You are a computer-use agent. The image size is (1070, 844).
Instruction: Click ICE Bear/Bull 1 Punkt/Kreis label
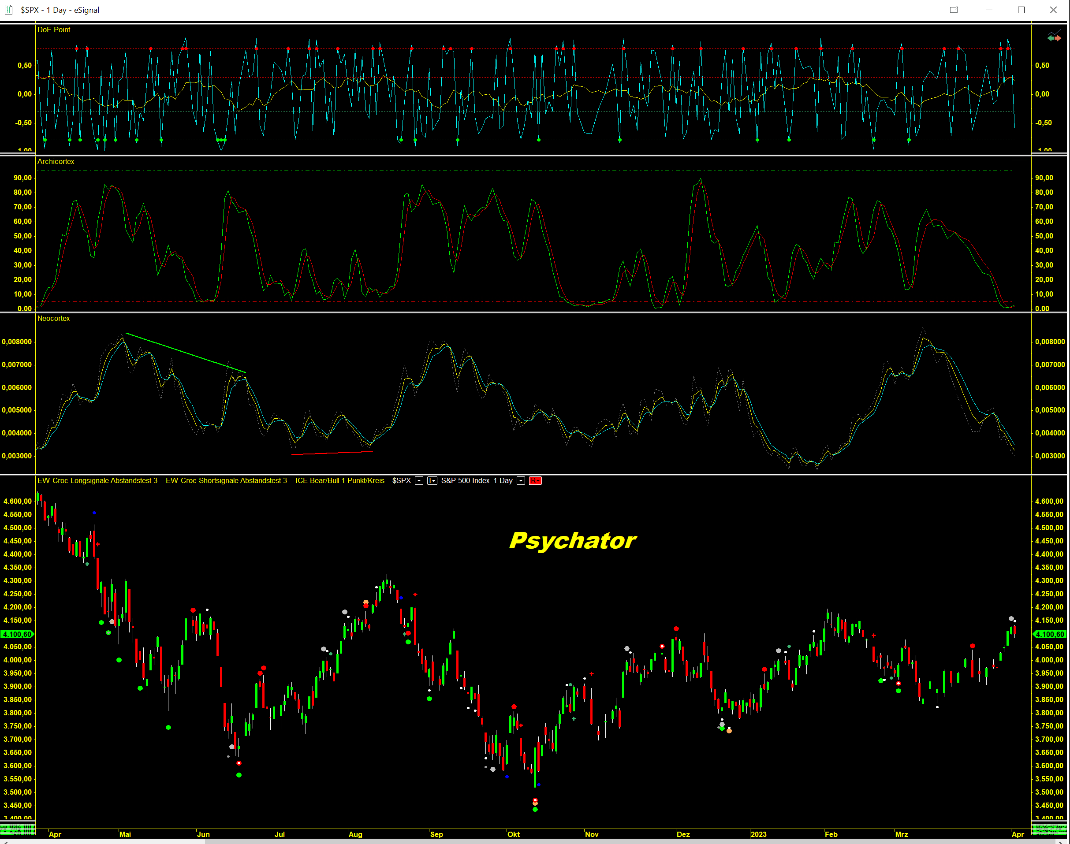[x=339, y=481]
